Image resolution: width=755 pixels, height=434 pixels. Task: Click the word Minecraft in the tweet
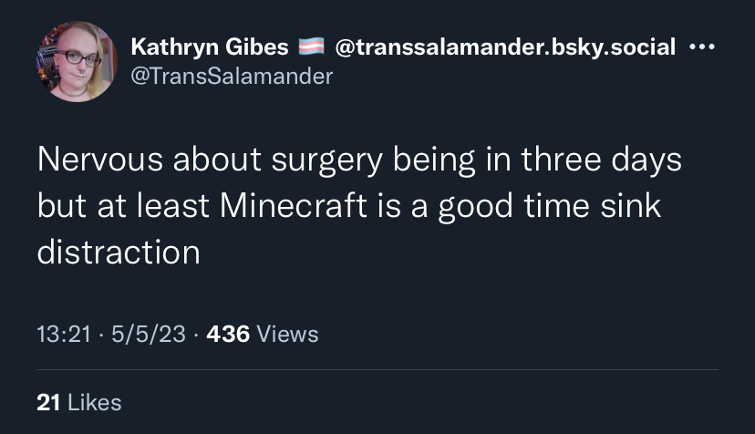[294, 206]
